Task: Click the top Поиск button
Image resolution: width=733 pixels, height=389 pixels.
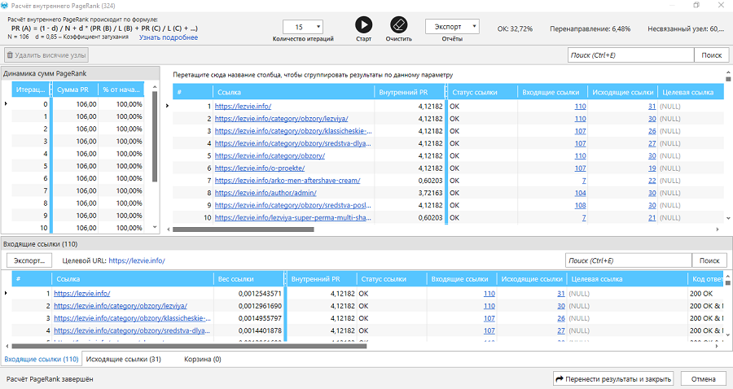Action: point(712,55)
